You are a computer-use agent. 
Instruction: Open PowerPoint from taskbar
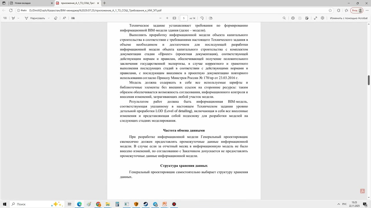point(164,204)
